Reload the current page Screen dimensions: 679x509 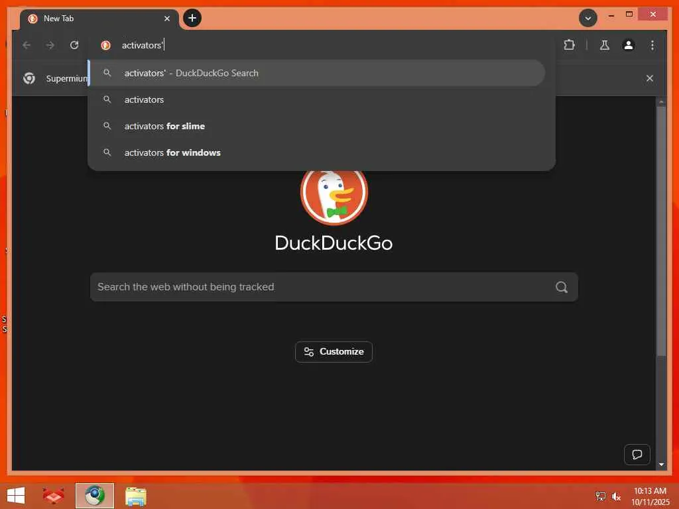tap(74, 45)
